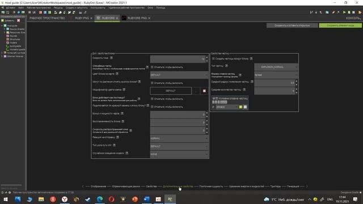Expand the External libraries tree node
The image size is (363, 204).
pos(2,56)
